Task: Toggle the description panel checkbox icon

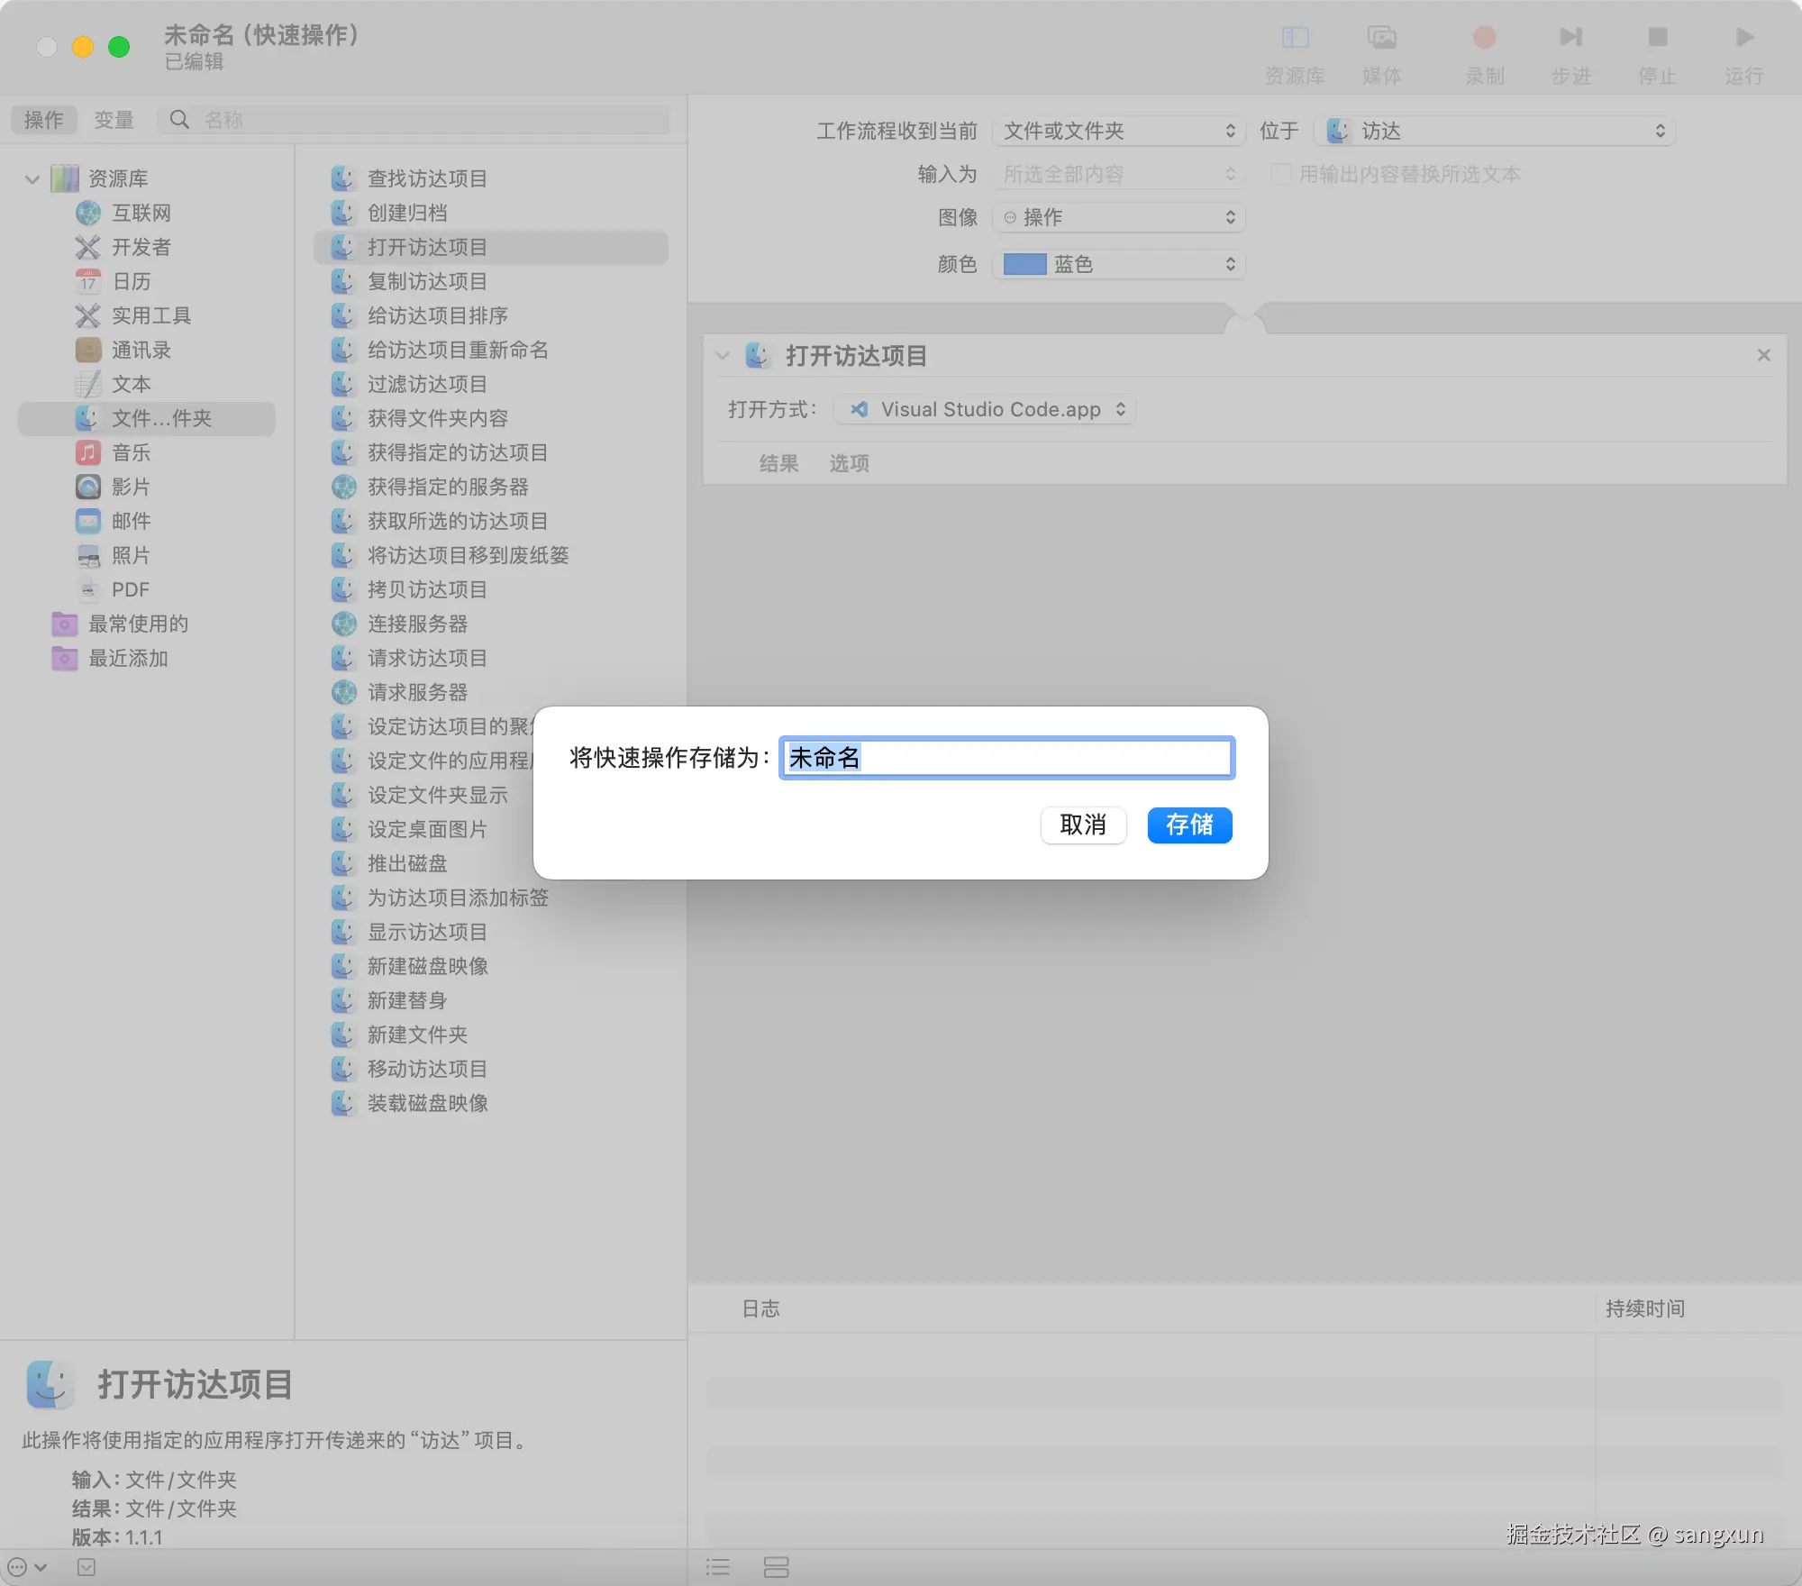Action: click(x=86, y=1567)
